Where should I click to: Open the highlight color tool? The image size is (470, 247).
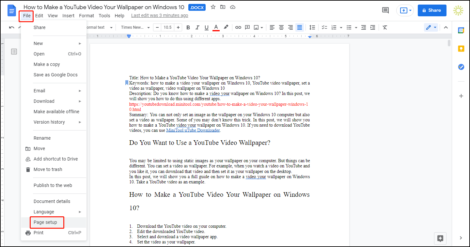[x=226, y=27]
